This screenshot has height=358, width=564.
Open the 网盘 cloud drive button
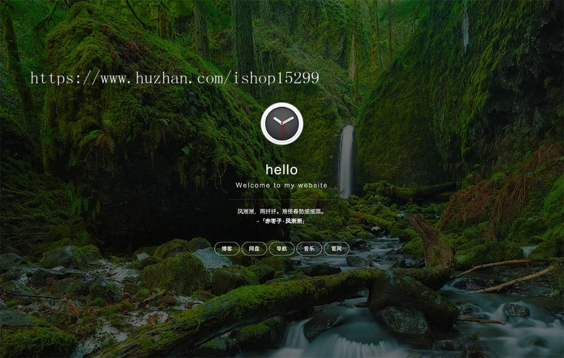point(254,248)
